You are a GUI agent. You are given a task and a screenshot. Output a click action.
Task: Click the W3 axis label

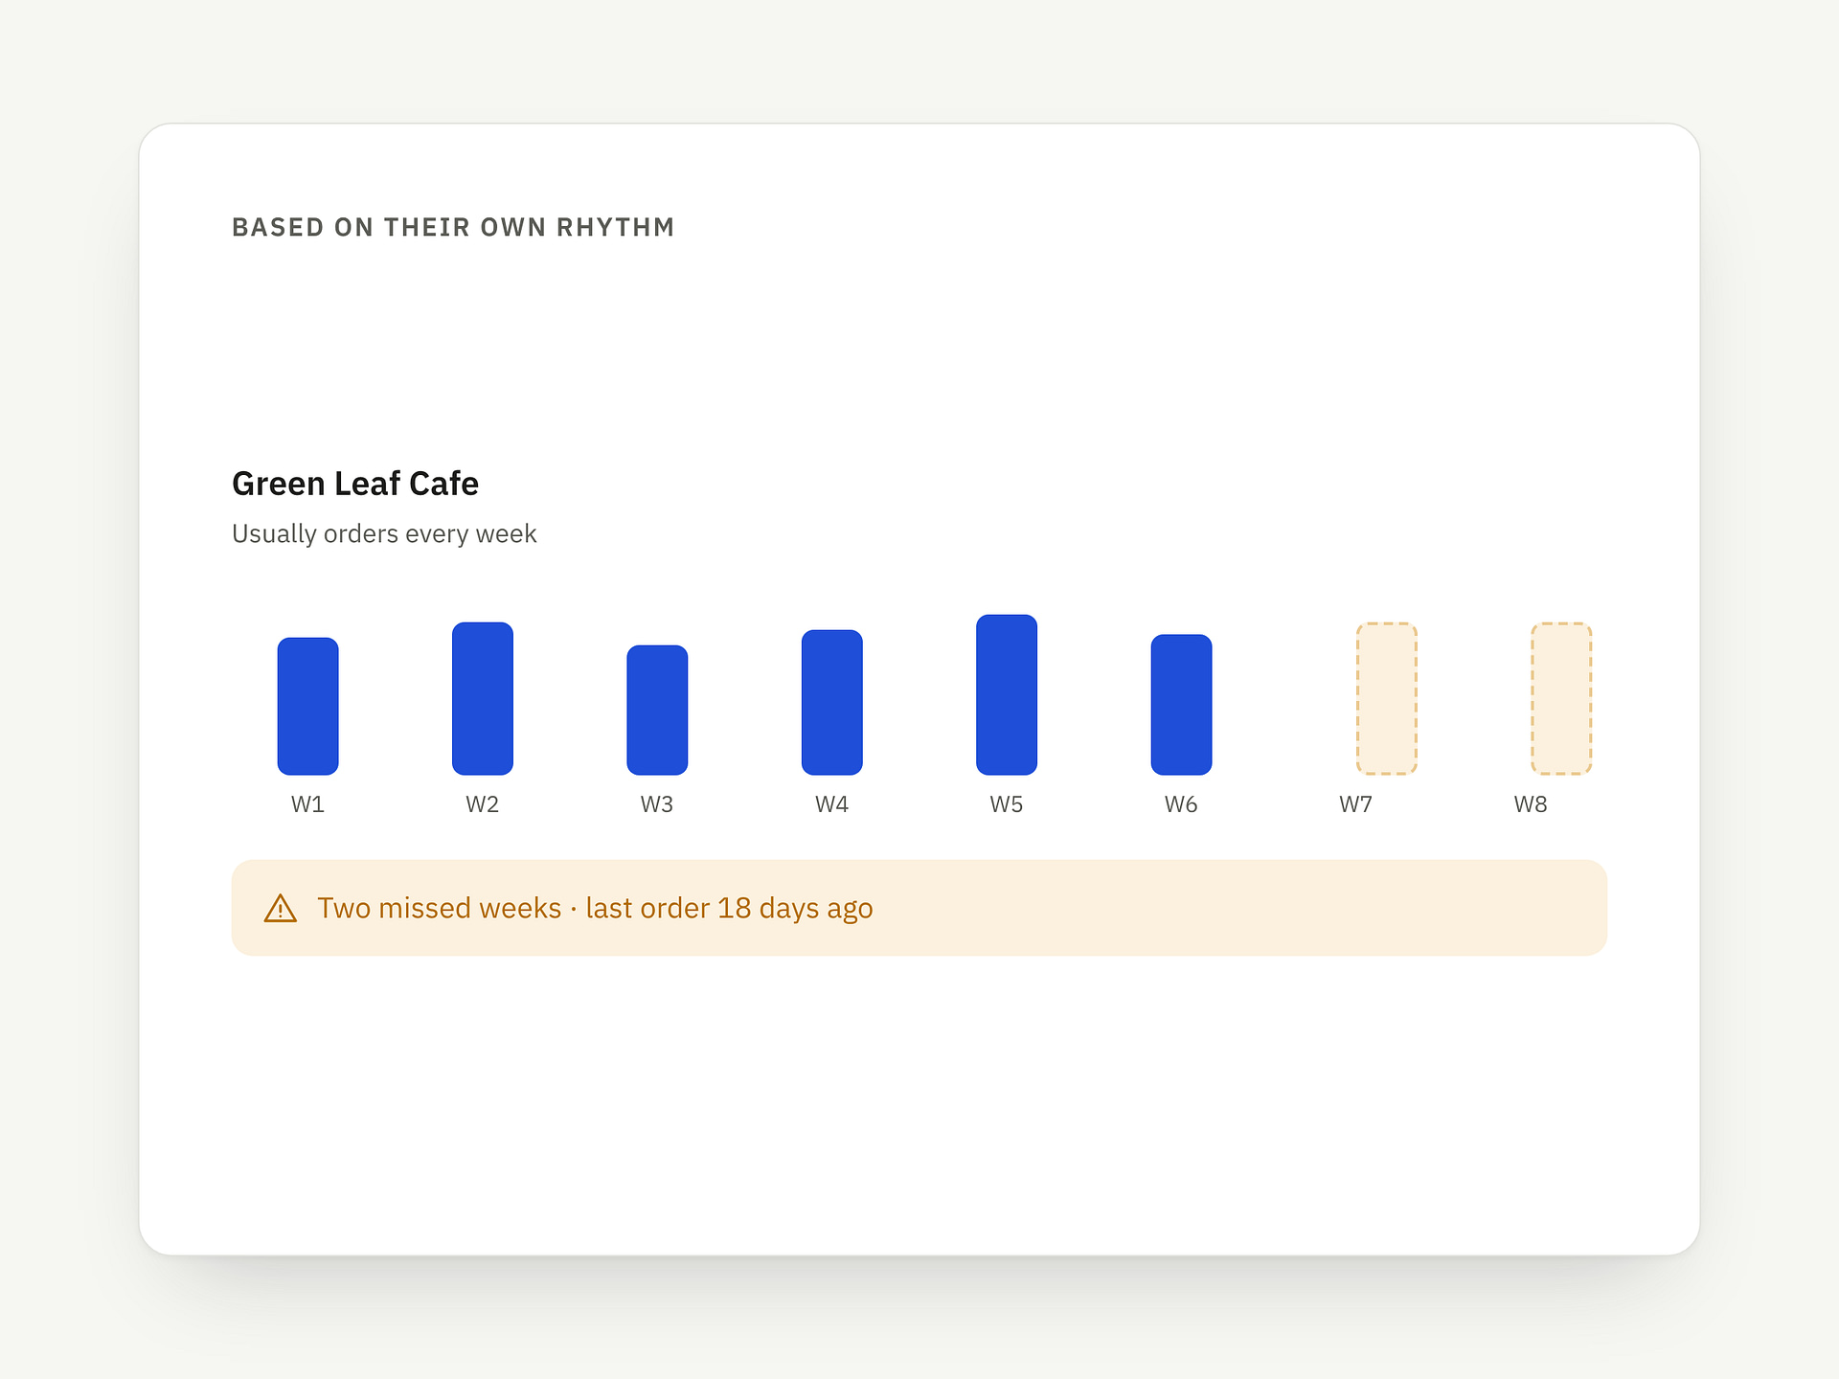(x=657, y=804)
